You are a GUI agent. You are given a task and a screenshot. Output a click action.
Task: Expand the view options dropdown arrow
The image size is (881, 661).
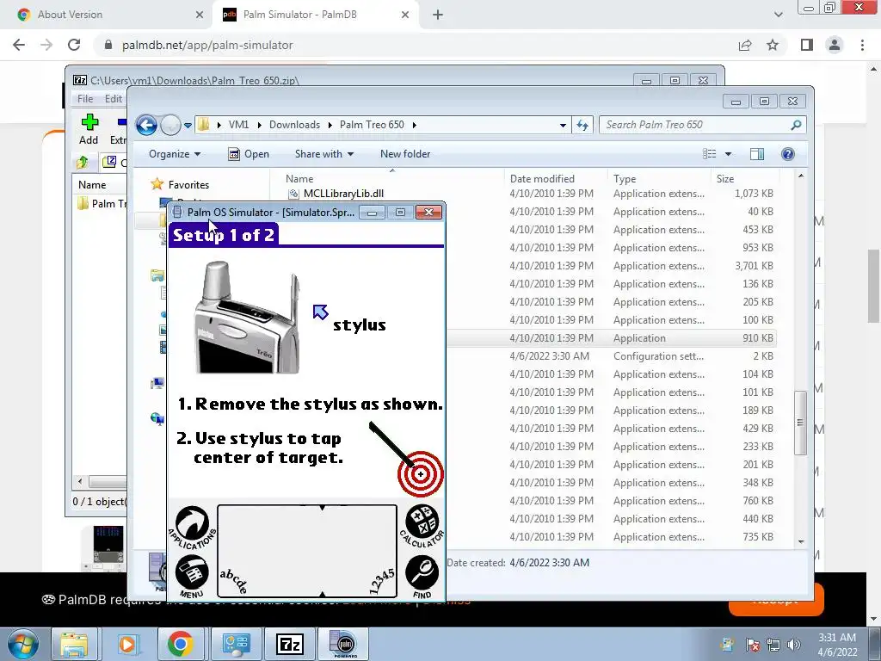pos(728,154)
